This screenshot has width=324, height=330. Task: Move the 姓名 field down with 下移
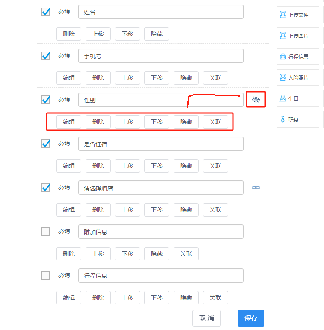127,34
